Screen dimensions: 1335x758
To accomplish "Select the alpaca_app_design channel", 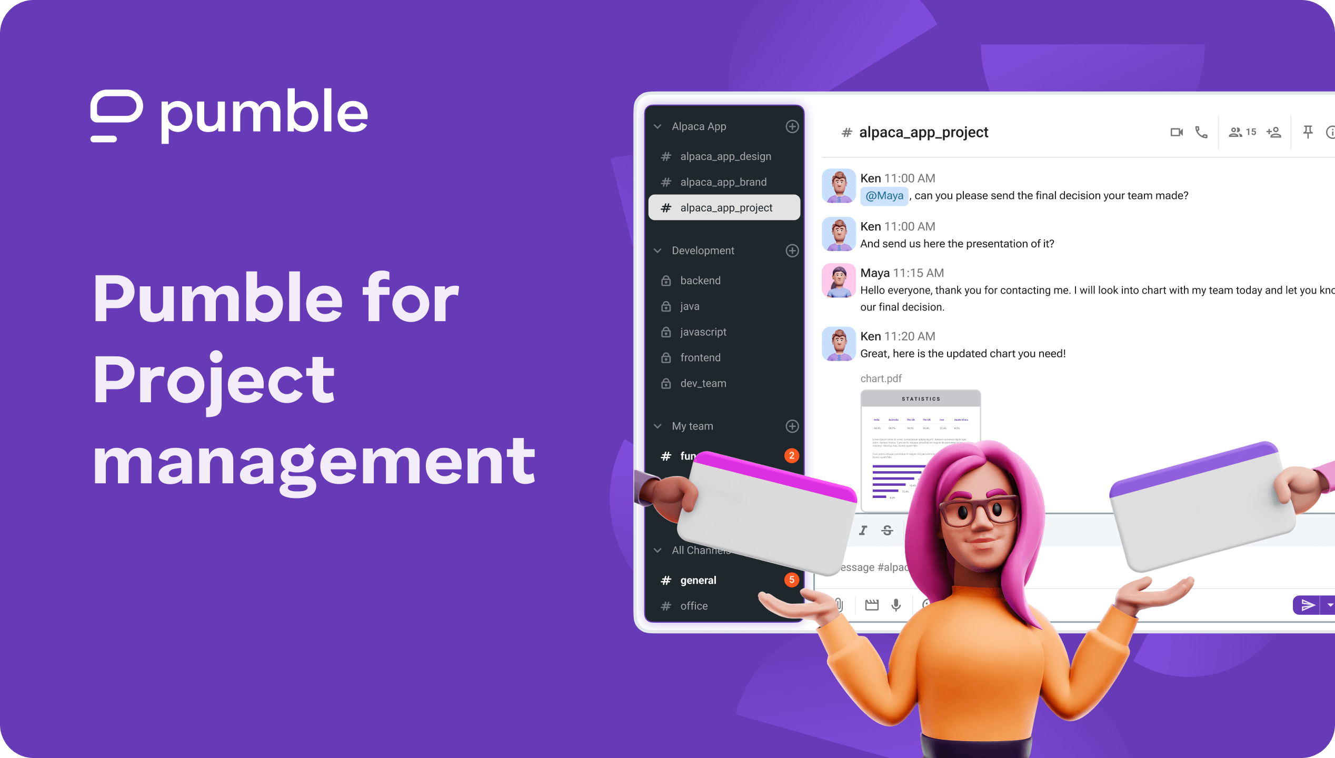I will coord(723,156).
